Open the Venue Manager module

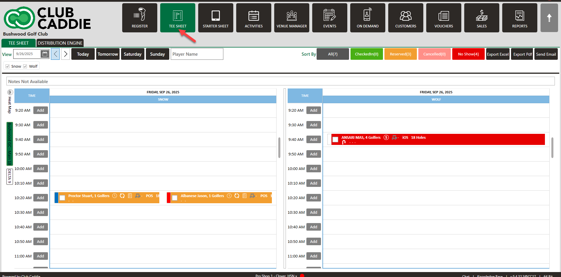[x=291, y=18]
